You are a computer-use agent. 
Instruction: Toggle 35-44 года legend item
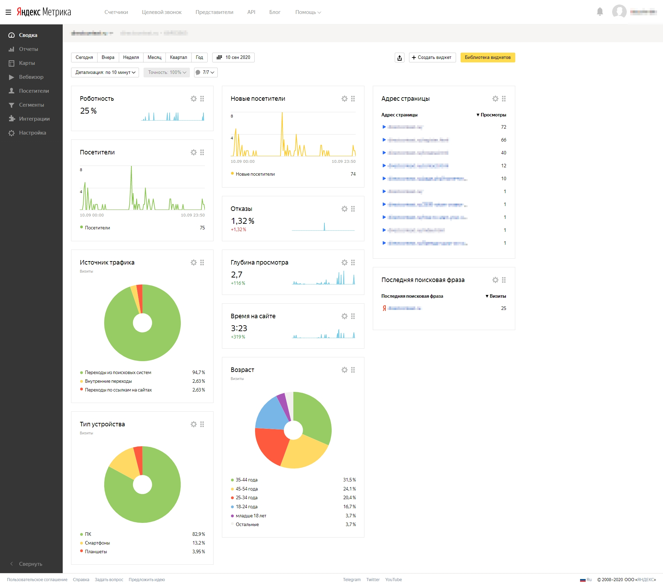pyautogui.click(x=246, y=480)
